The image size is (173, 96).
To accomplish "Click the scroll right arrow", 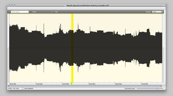I will click(164, 86).
